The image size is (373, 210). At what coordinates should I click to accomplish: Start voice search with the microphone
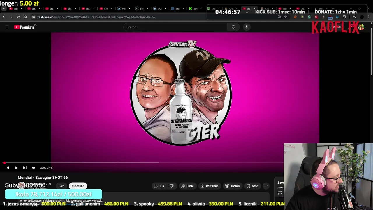(247, 27)
